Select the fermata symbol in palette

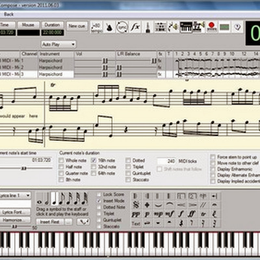[x=214, y=205]
